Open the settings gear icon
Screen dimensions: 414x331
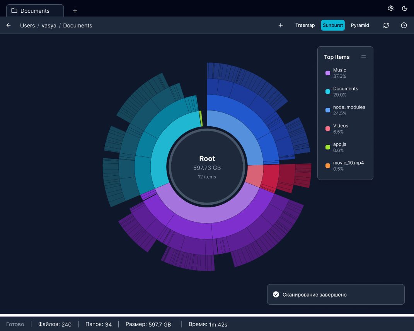pyautogui.click(x=390, y=8)
